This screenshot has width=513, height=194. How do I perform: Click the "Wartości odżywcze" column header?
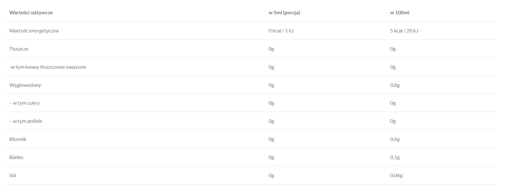(31, 13)
